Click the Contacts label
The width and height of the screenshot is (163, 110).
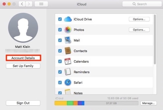(x=80, y=51)
